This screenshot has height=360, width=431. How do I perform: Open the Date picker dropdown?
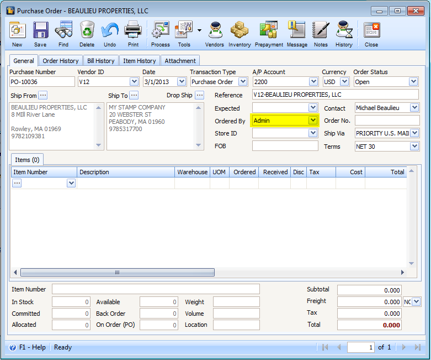pos(182,81)
